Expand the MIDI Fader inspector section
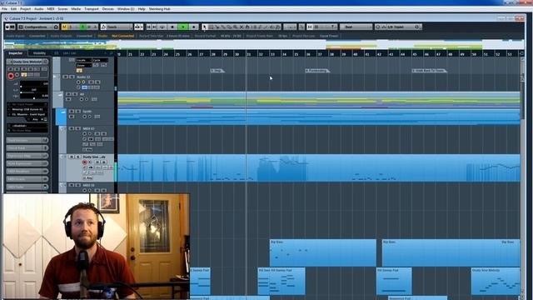This screenshot has height=300, width=533. click(27, 187)
